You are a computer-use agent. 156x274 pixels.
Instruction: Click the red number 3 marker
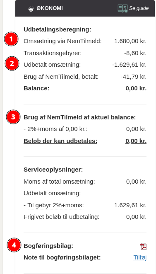click(13, 117)
